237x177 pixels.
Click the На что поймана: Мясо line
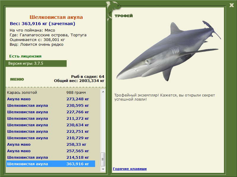point(32,30)
